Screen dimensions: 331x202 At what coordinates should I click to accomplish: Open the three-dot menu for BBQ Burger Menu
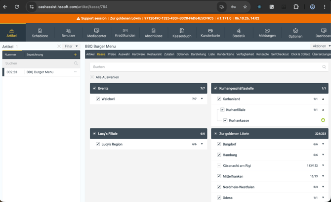[x=76, y=72]
